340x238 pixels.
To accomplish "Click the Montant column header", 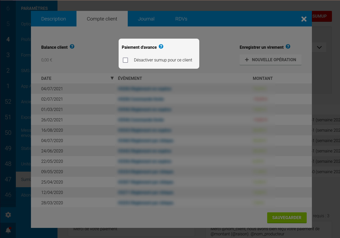I will tap(262, 78).
